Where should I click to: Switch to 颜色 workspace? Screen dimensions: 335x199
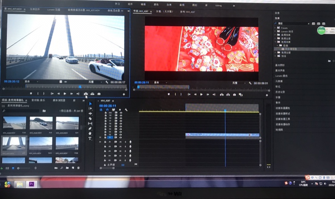coord(156,4)
